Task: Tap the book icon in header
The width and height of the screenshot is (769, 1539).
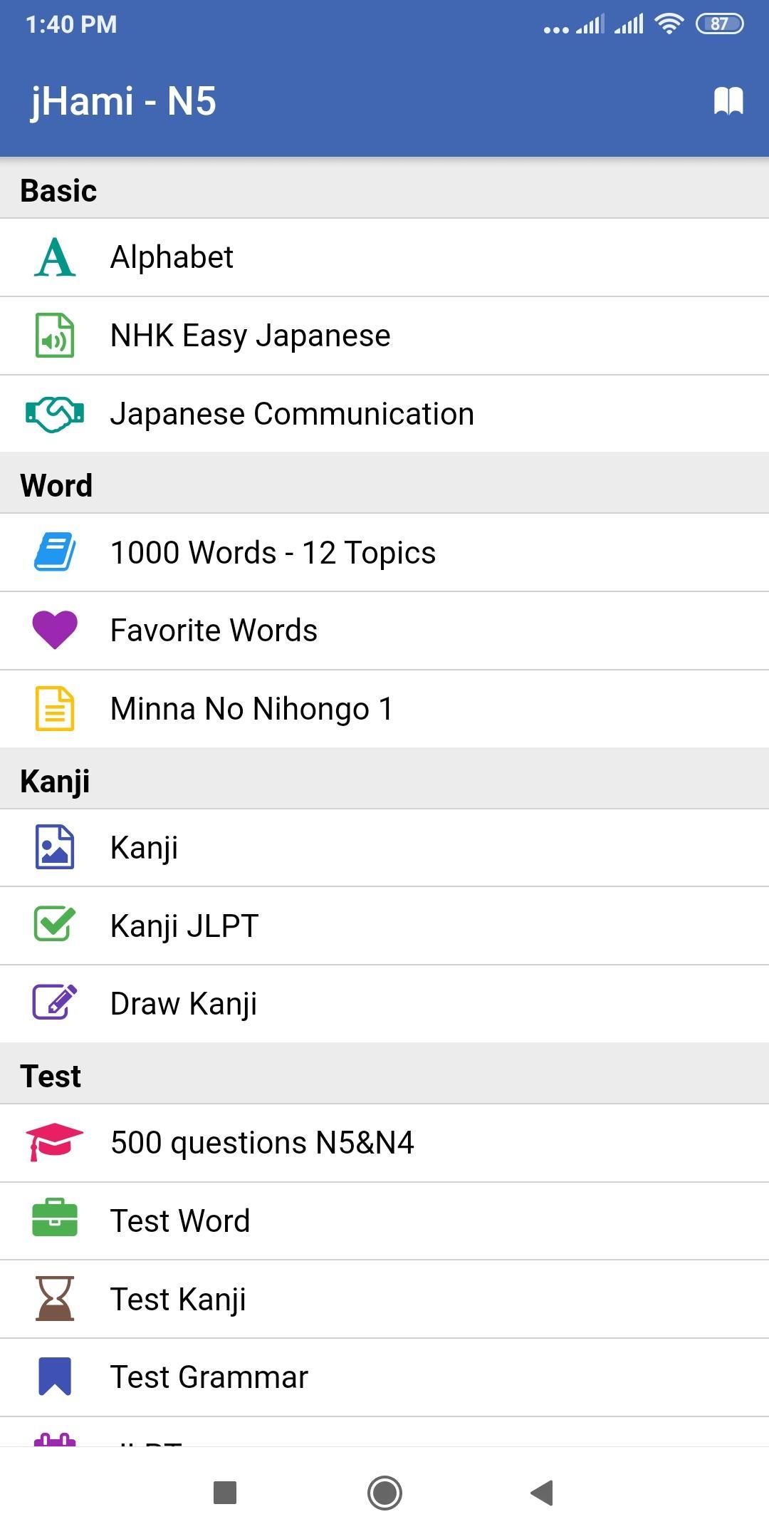Action: pos(728,101)
